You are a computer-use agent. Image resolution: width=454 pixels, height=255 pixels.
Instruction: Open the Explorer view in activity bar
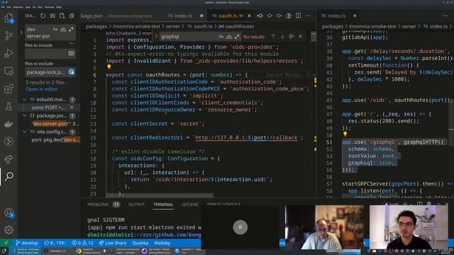coord(9,18)
